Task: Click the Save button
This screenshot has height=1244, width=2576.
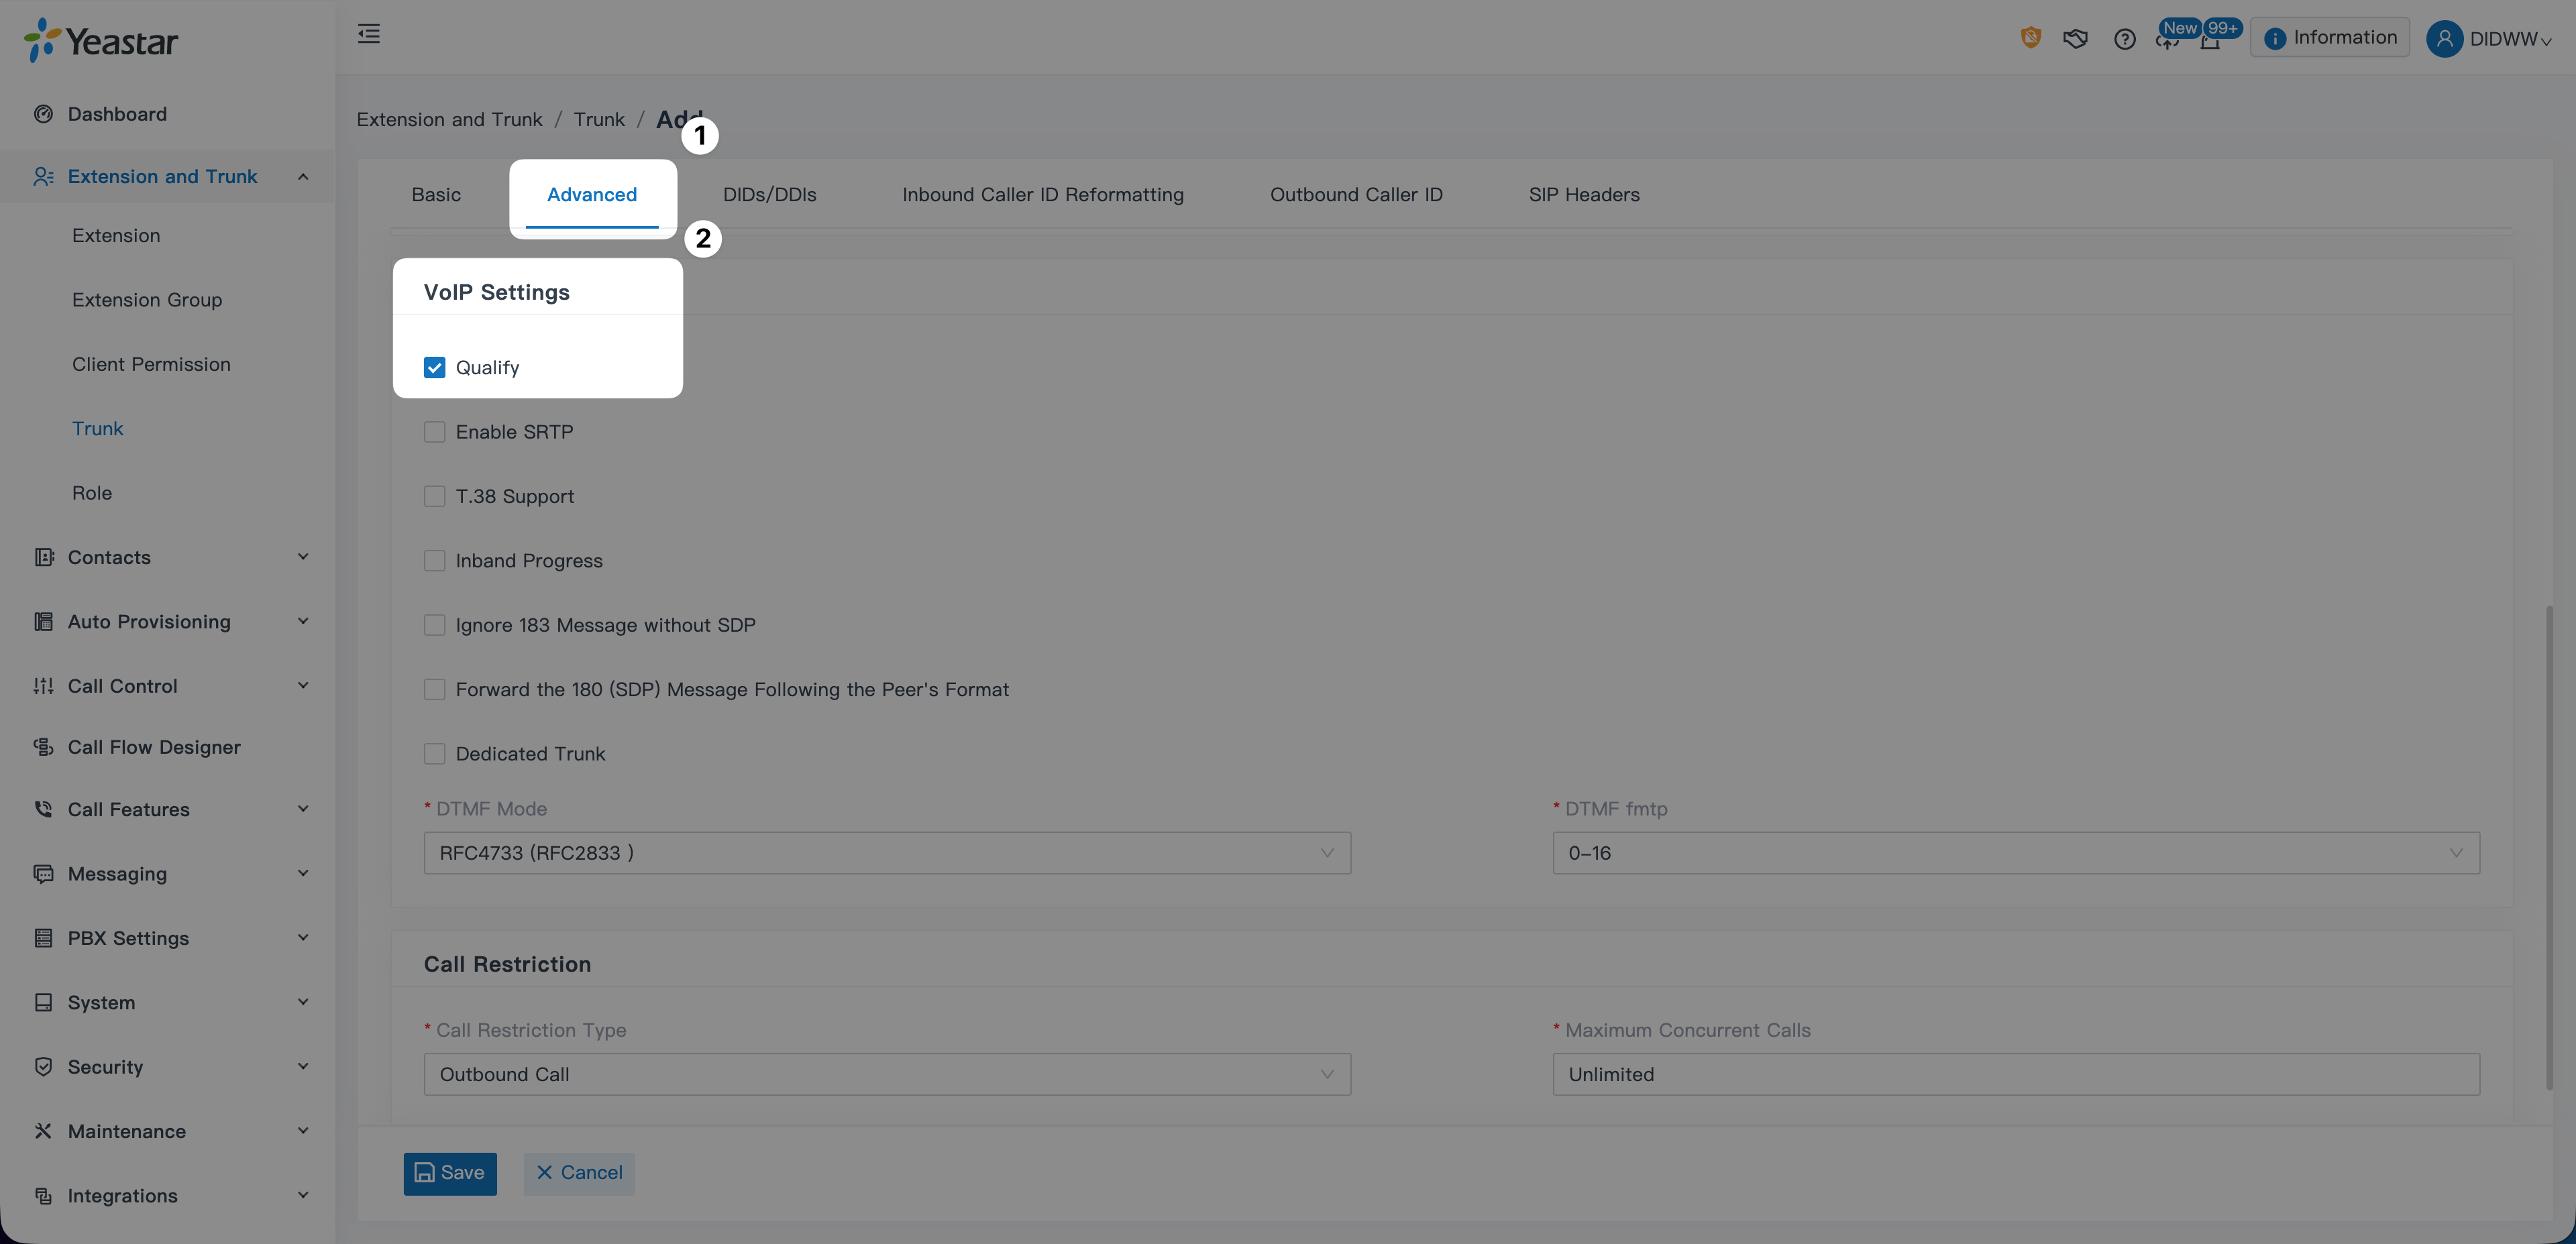Action: click(x=450, y=1173)
